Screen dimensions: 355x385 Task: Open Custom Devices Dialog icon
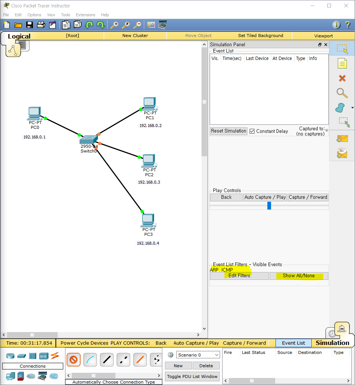tap(162, 24)
